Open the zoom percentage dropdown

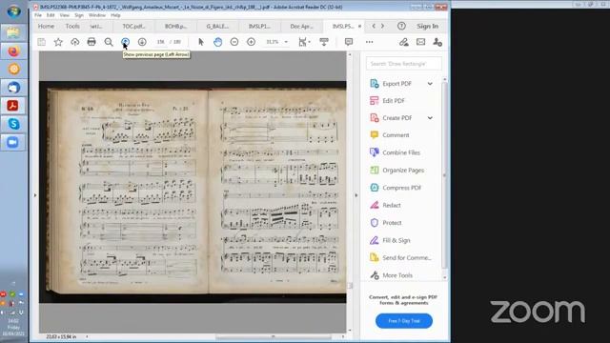pos(286,42)
